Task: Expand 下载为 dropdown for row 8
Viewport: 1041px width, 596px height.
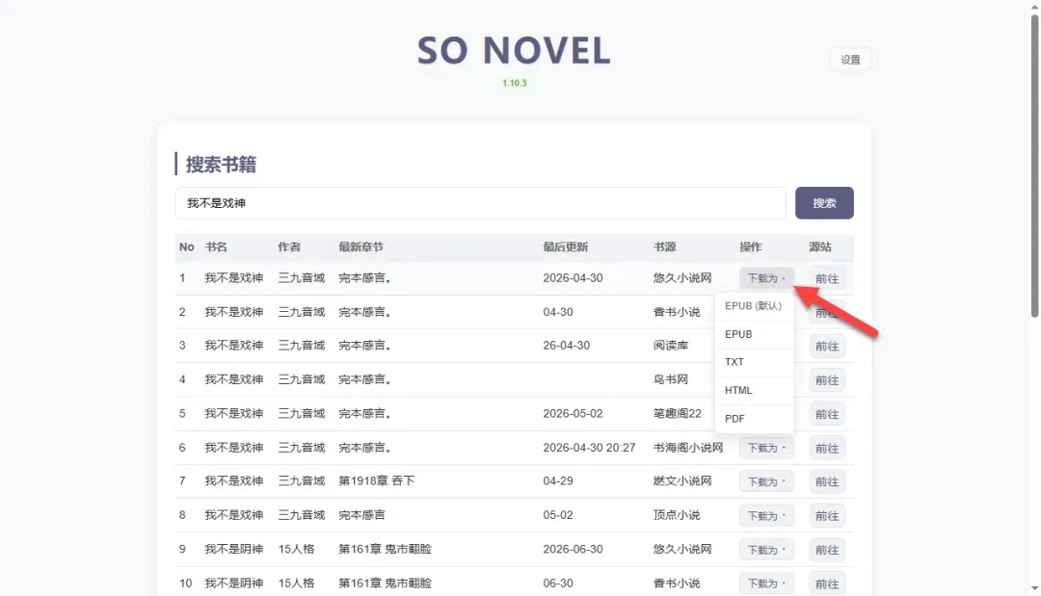Action: click(766, 516)
